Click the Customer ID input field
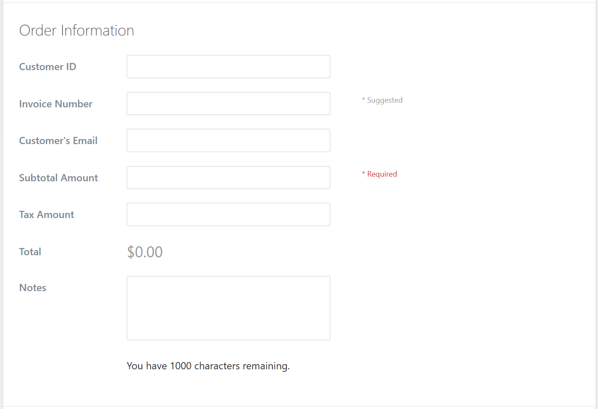This screenshot has width=598, height=409. (x=228, y=67)
